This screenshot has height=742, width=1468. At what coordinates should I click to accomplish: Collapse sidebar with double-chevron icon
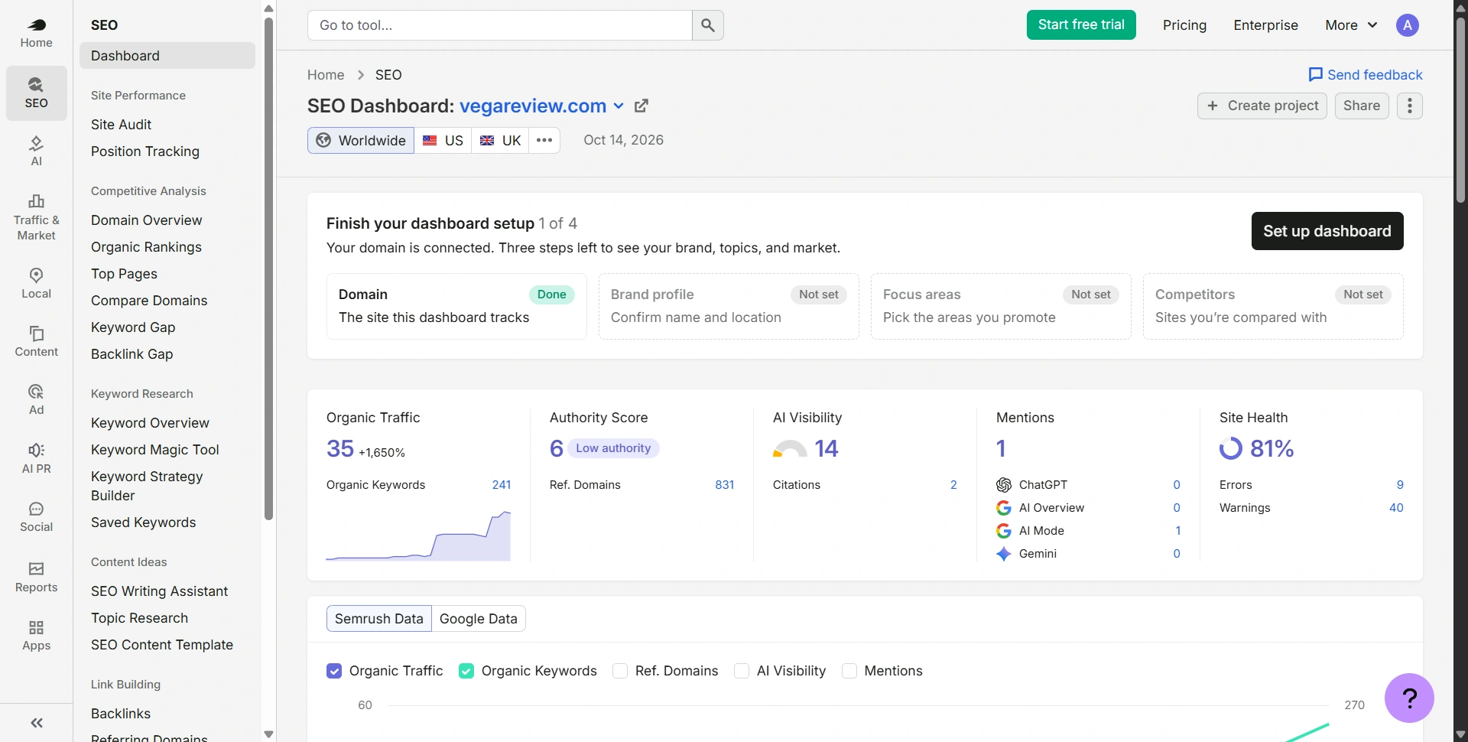36,723
